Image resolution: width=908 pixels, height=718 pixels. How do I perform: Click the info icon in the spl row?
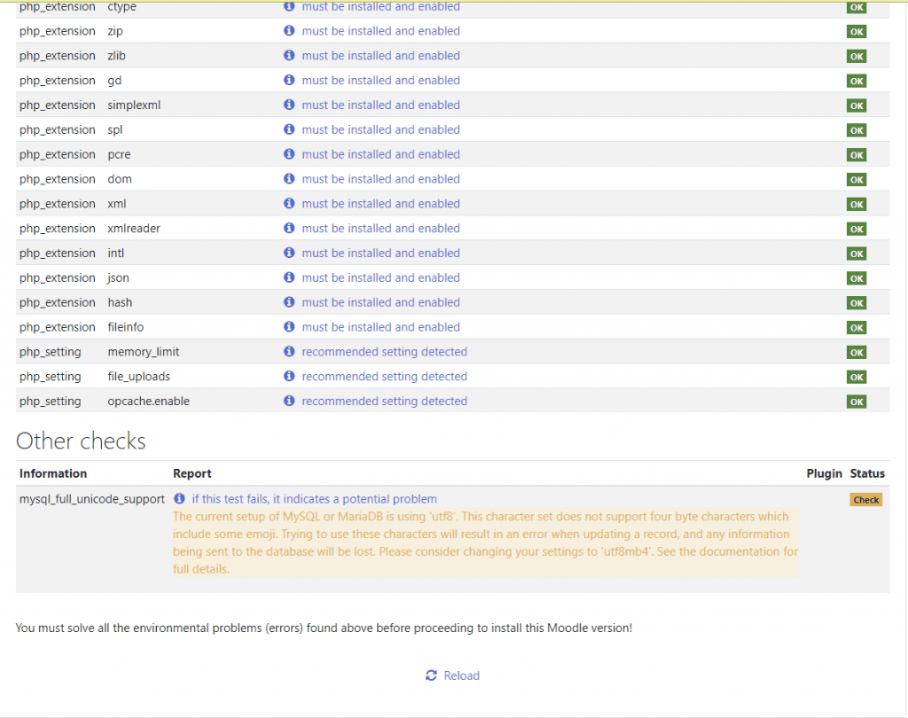(289, 129)
